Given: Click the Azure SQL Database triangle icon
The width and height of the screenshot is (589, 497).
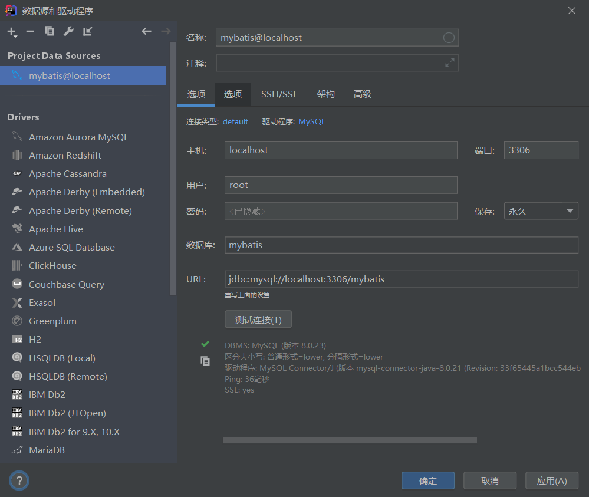Looking at the screenshot, I should (17, 247).
